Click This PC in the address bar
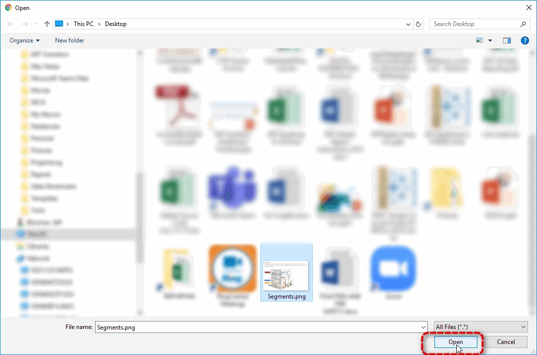This screenshot has height=355, width=537. pyautogui.click(x=83, y=24)
